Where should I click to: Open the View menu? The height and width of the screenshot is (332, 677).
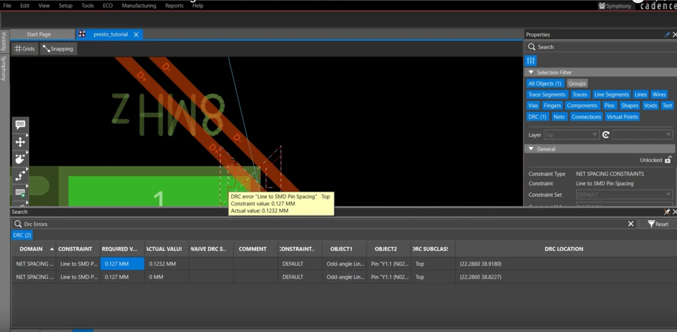pos(44,6)
